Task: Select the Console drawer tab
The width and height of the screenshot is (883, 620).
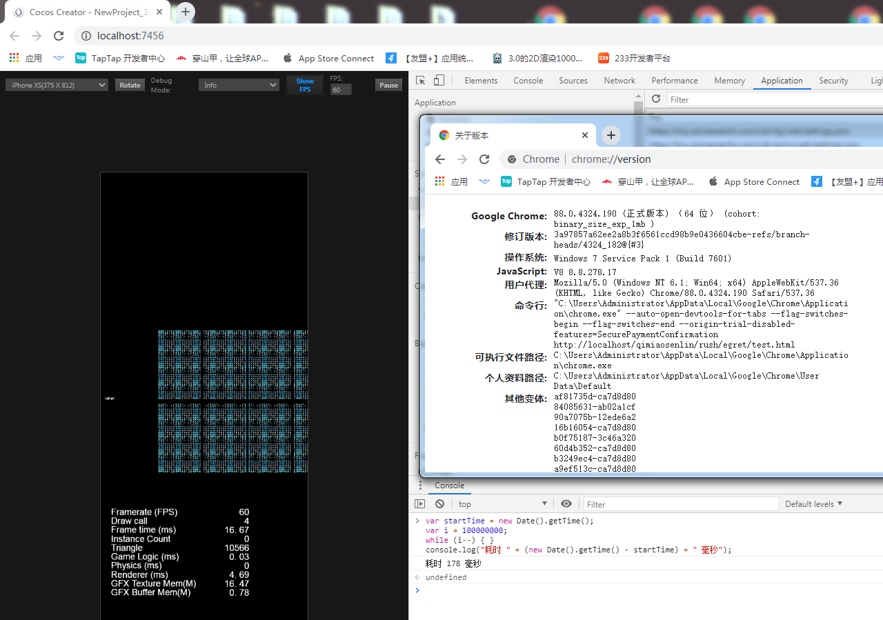Action: pos(449,486)
